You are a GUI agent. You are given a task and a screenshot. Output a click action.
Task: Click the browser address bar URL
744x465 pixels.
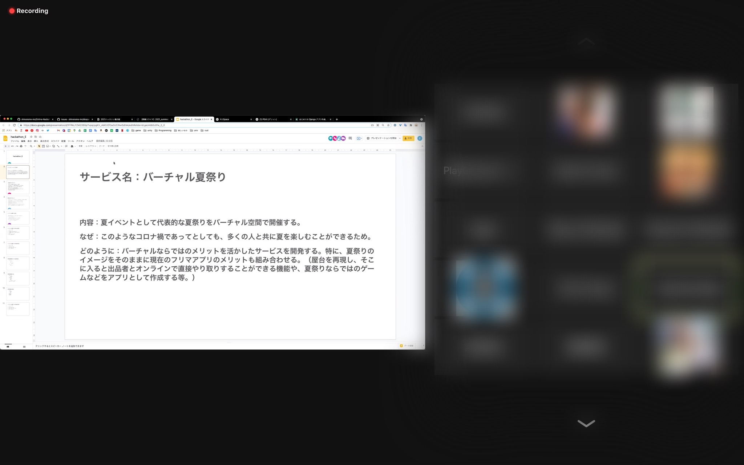94,125
